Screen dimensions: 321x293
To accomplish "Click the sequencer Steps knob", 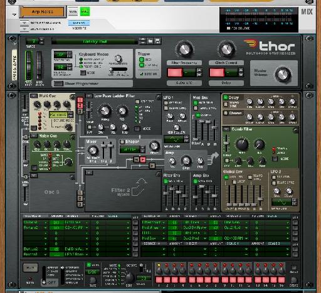I will point(293,280).
